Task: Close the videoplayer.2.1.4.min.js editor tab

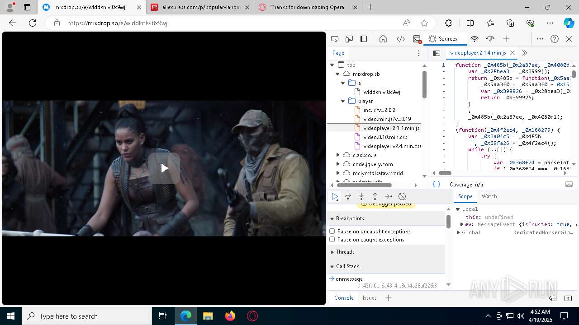Action: 513,53
